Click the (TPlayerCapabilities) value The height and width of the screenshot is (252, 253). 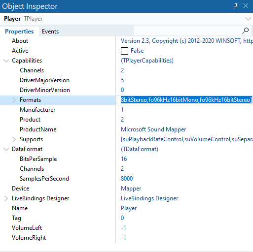coord(147,61)
